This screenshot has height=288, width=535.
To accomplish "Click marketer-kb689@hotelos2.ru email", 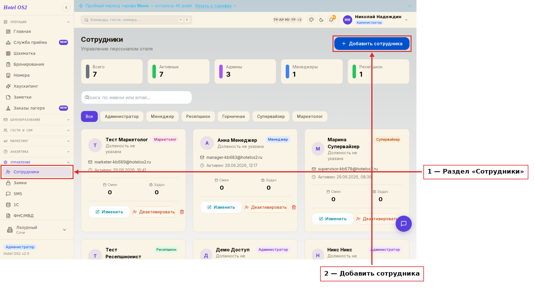I will [x=123, y=162].
